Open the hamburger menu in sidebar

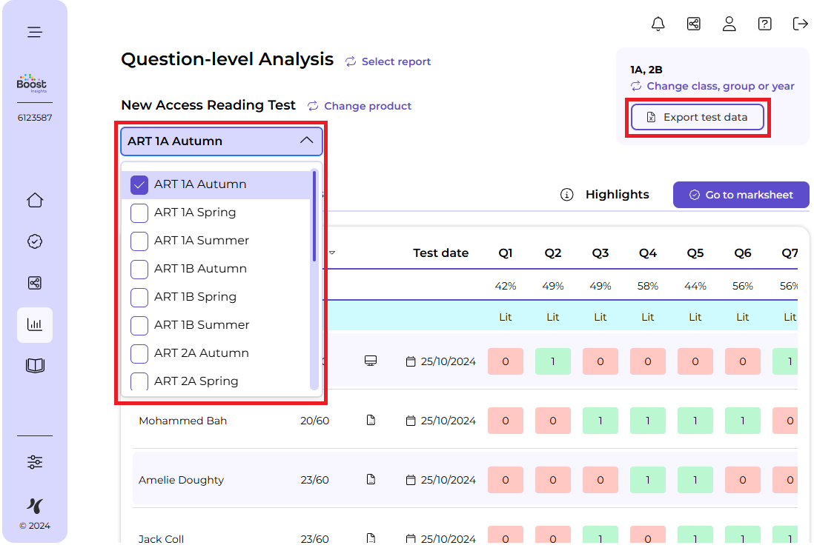tap(35, 32)
